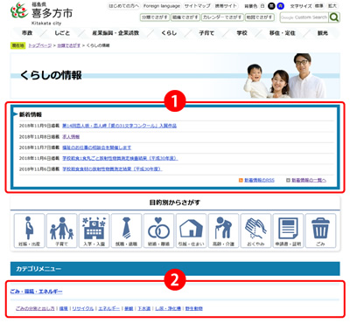Viewport: 350px width, 323px height.
Task: Open the 産業振興・企業誘致 menu item
Action: tap(115, 33)
